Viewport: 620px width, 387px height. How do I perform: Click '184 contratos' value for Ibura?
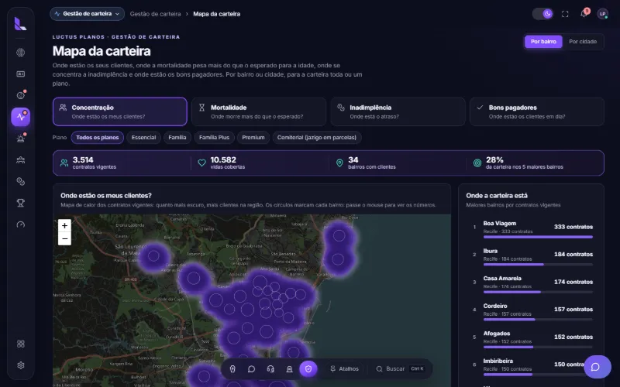(x=573, y=255)
